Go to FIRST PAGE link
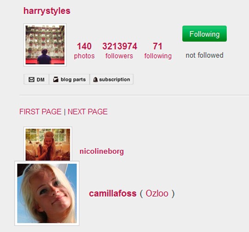 (40, 112)
